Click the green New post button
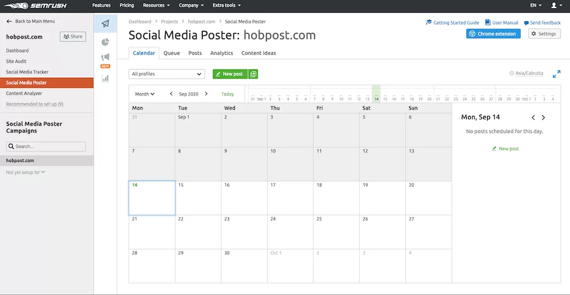570x295 pixels. [229, 74]
